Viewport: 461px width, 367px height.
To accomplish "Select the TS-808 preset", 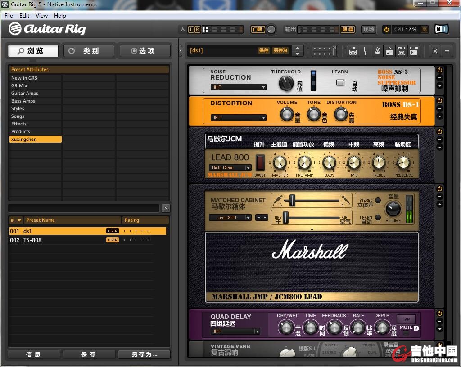I will point(32,240).
